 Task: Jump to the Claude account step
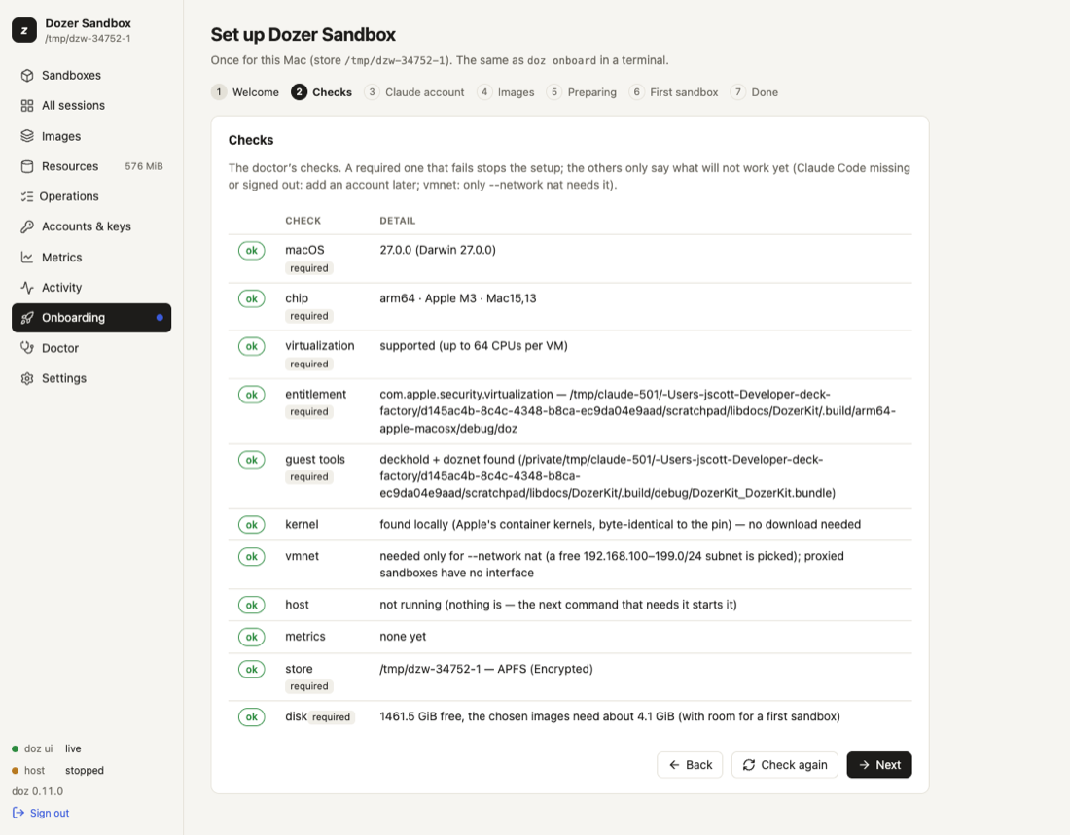click(414, 92)
